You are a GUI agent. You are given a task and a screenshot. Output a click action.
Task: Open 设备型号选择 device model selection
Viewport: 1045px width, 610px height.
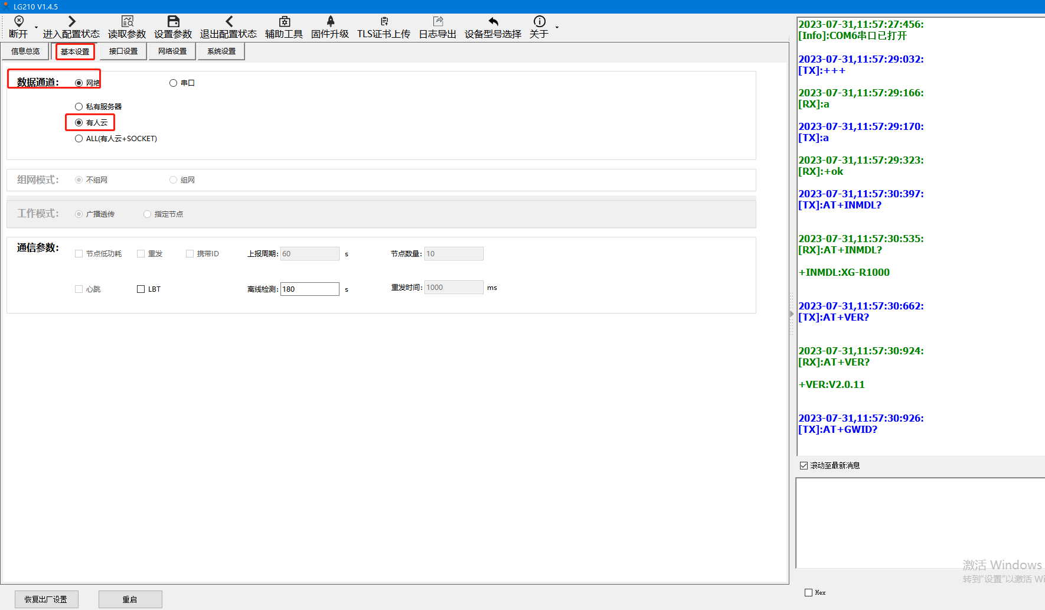pos(493,22)
